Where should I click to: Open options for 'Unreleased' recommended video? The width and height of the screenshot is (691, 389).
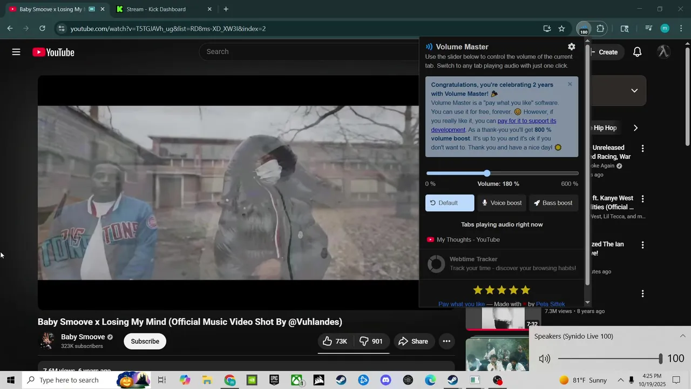pos(642,148)
